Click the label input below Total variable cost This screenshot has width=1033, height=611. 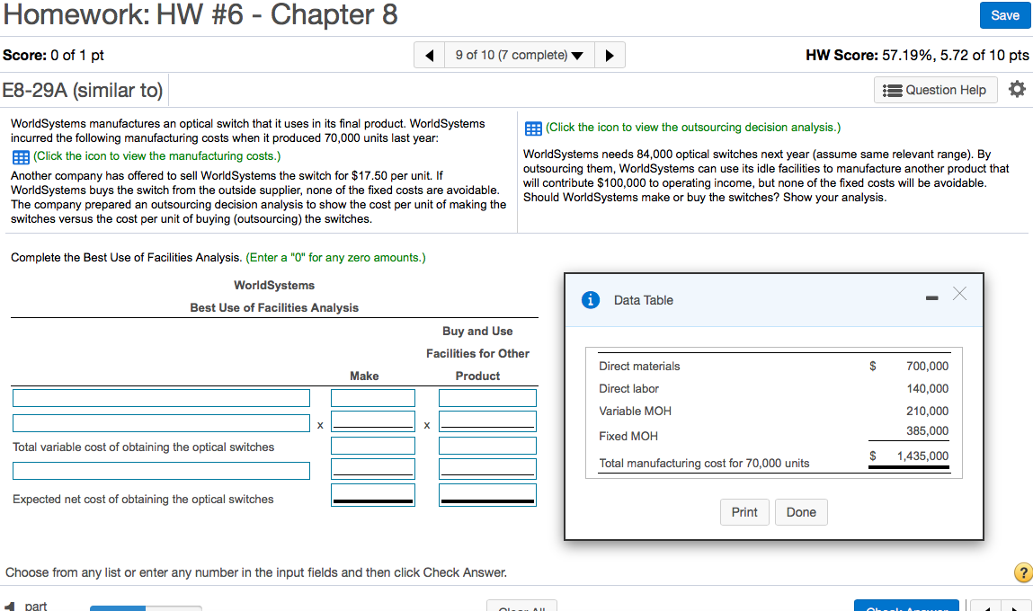click(161, 471)
